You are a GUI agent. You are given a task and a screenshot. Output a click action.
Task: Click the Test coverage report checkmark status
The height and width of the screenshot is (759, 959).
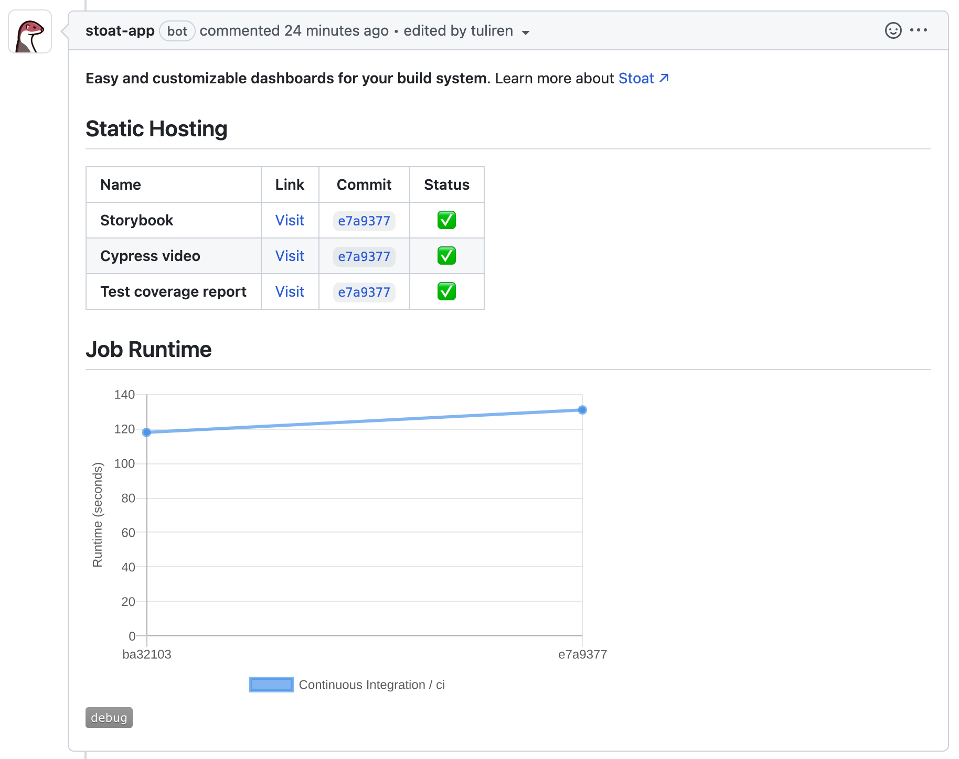coord(446,291)
